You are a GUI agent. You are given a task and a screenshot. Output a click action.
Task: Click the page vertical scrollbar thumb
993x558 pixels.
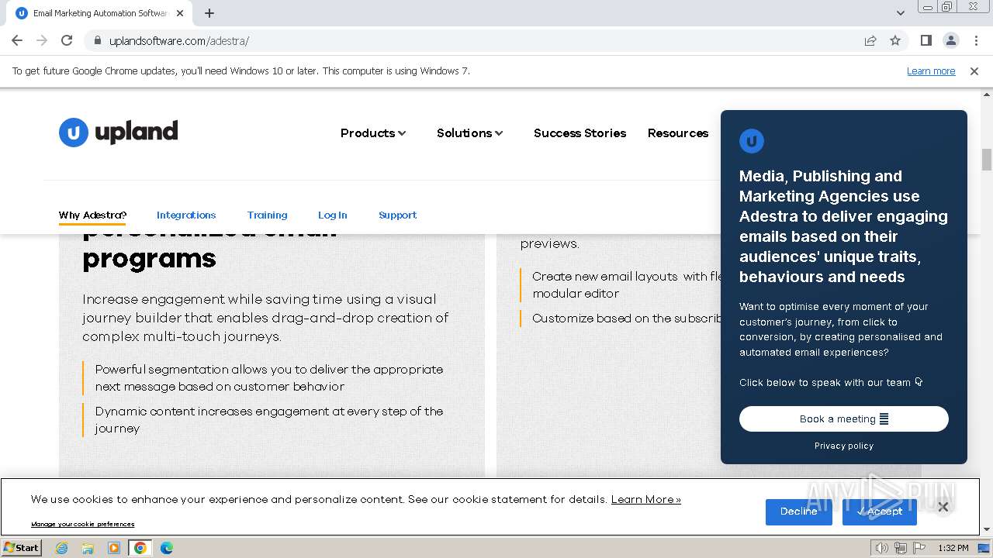(987, 159)
